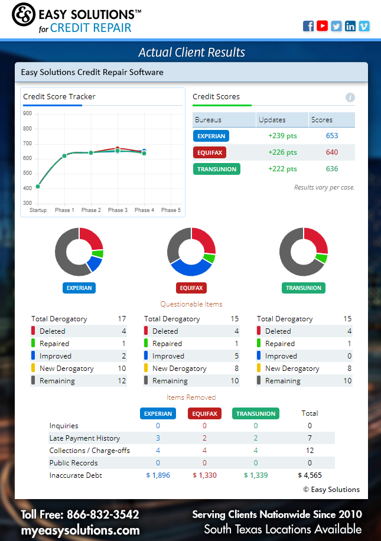Click the Equifax badge in Credit Scores table
381x541 pixels.
click(210, 152)
